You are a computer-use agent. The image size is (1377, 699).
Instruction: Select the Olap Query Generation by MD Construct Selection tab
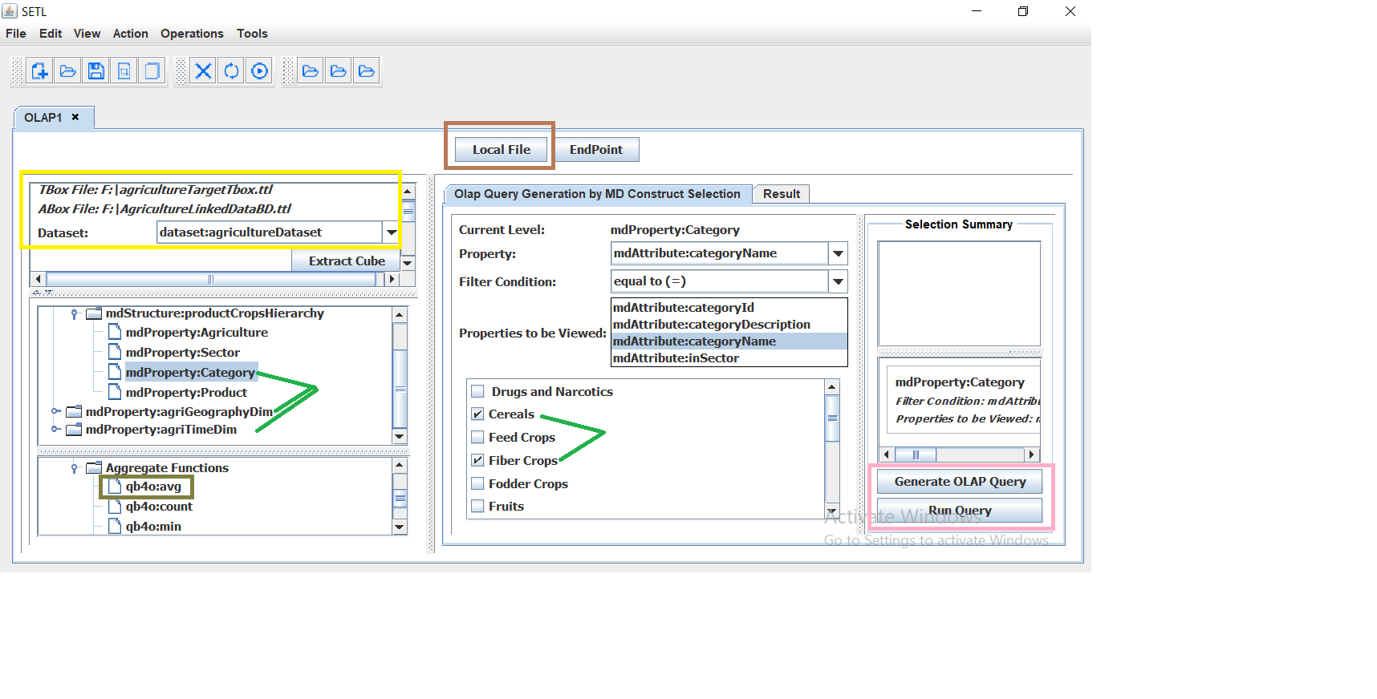[x=597, y=194]
